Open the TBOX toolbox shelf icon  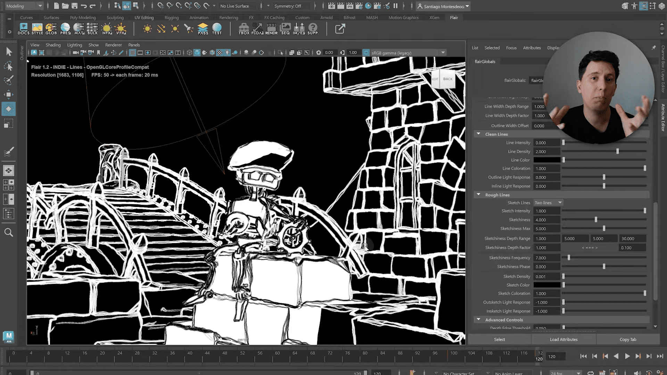point(244,28)
